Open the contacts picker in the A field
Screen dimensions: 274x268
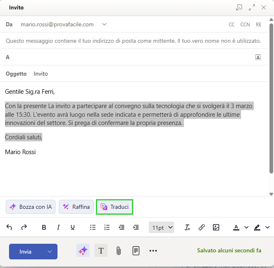click(x=258, y=57)
